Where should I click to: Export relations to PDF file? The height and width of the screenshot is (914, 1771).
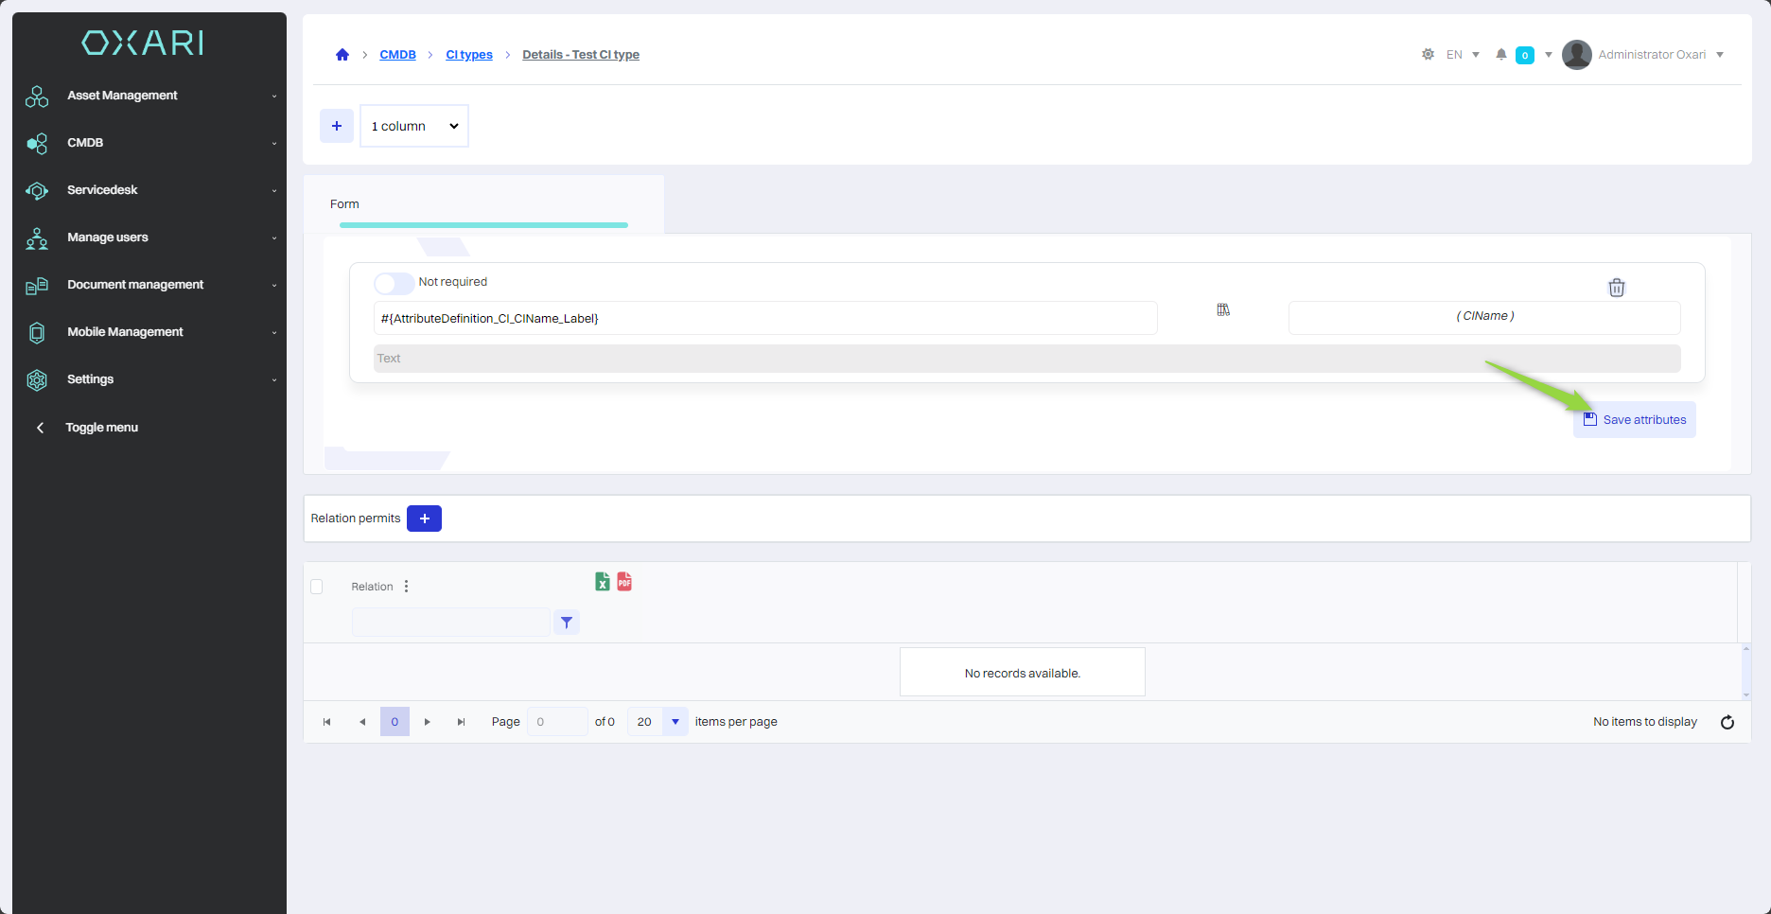624,582
